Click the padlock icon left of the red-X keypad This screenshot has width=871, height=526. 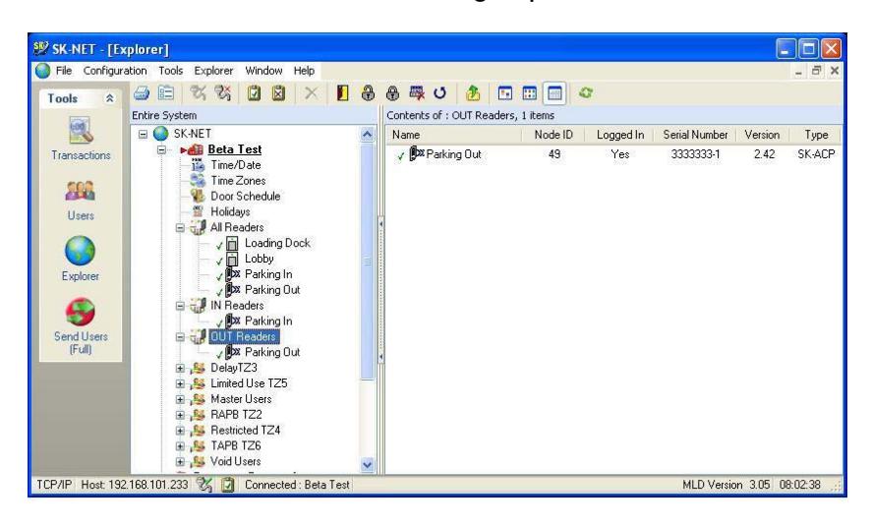[x=392, y=93]
